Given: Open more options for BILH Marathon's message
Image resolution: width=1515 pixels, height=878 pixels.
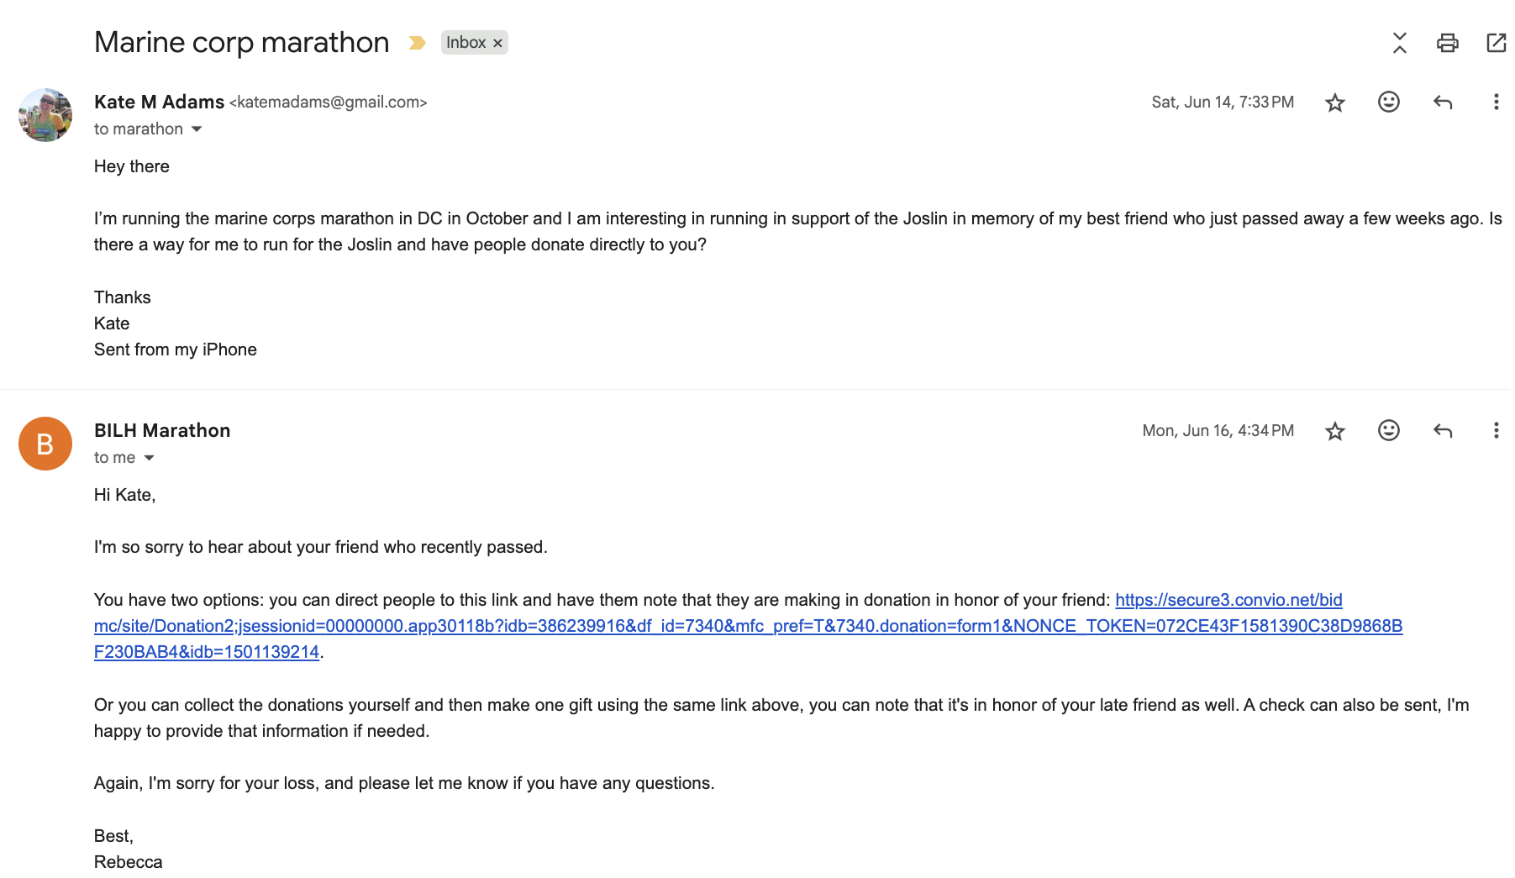Looking at the screenshot, I should pos(1496,431).
